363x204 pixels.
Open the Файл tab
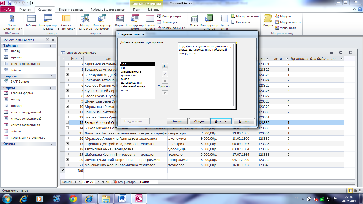click(7, 10)
